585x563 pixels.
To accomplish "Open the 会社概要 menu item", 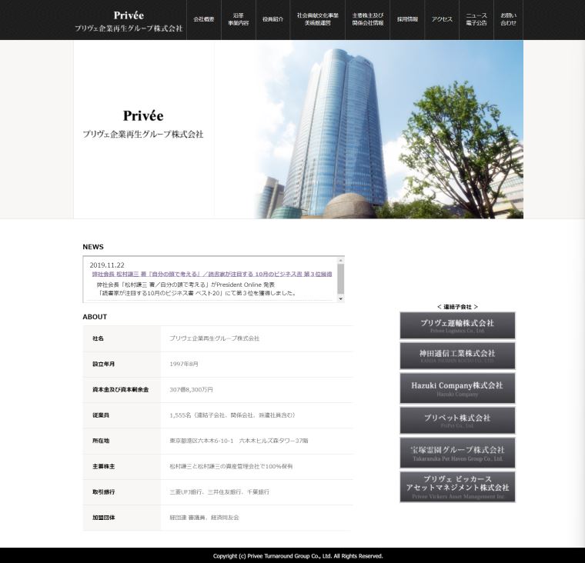I will tap(204, 19).
